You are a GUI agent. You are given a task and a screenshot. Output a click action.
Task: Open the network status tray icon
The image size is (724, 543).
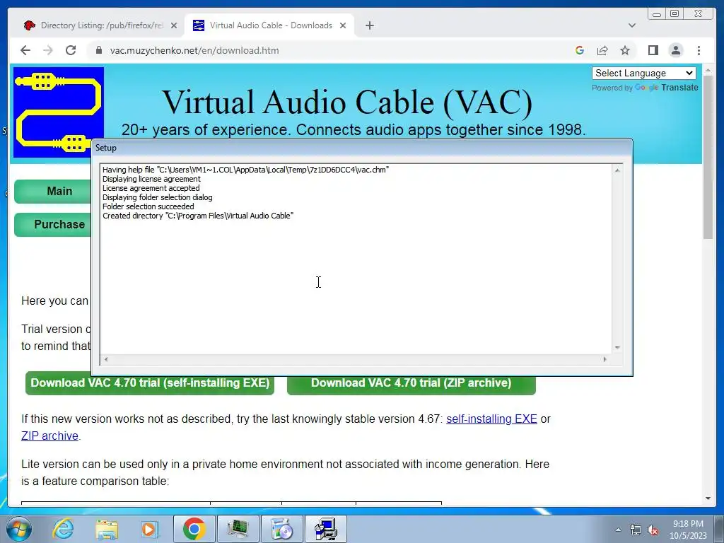(x=636, y=530)
